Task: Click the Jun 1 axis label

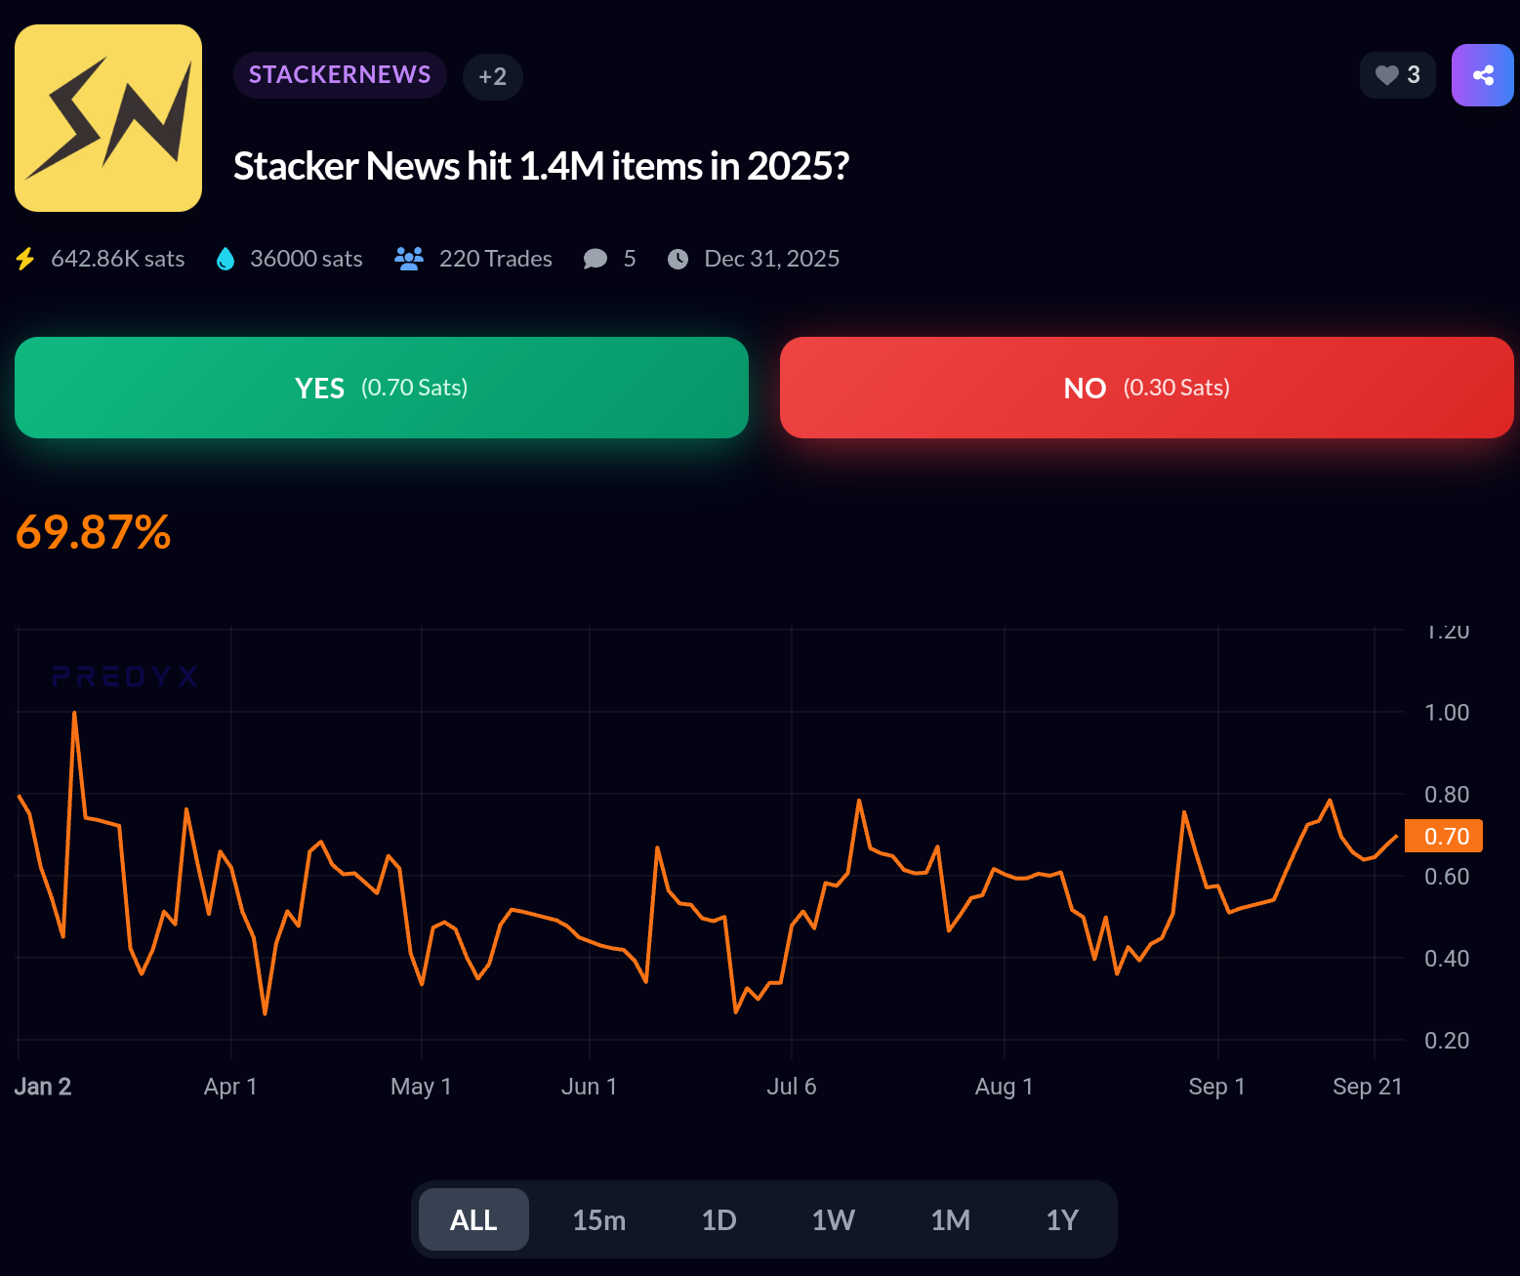Action: click(x=589, y=1087)
